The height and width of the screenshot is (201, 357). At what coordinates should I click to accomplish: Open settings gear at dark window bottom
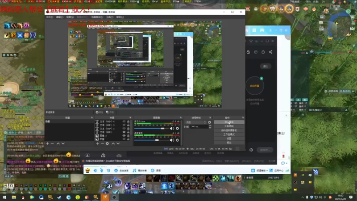[x=251, y=150]
